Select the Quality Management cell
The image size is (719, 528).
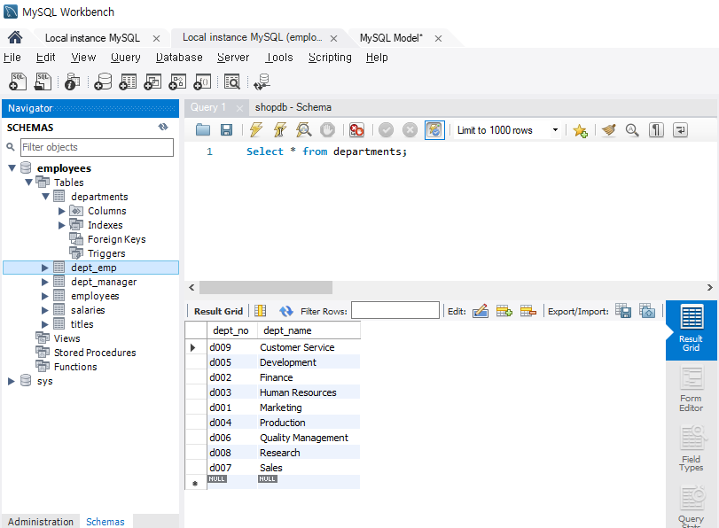click(x=309, y=438)
